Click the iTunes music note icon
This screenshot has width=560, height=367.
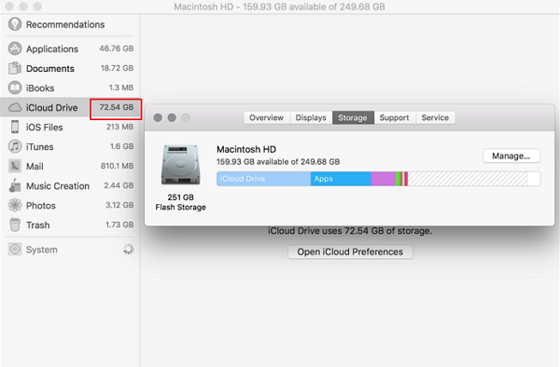click(x=15, y=146)
